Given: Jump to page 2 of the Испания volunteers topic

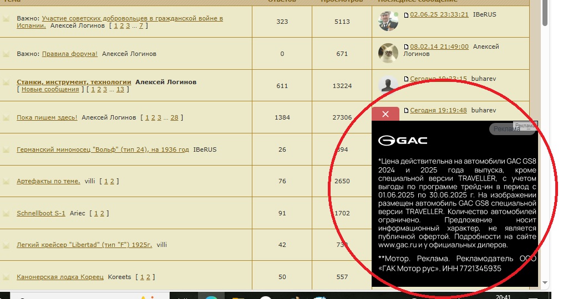Looking at the screenshot, I should (x=121, y=25).
